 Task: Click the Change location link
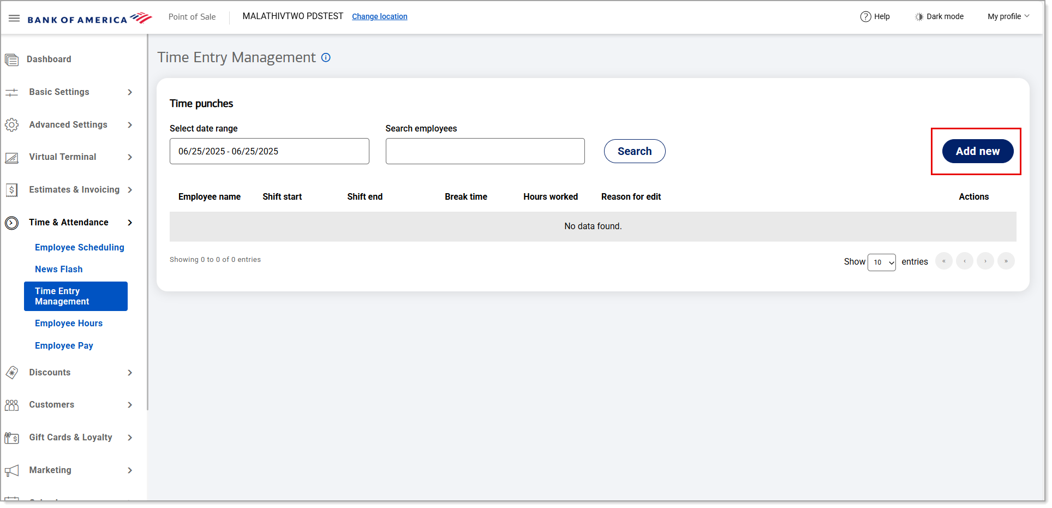(380, 16)
